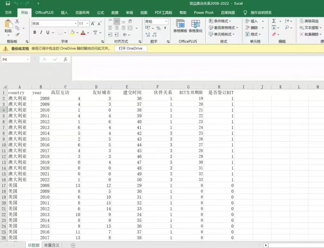Toggle bottom vertical alignment
Screen dimensions: 324x248
(x=123, y=21)
